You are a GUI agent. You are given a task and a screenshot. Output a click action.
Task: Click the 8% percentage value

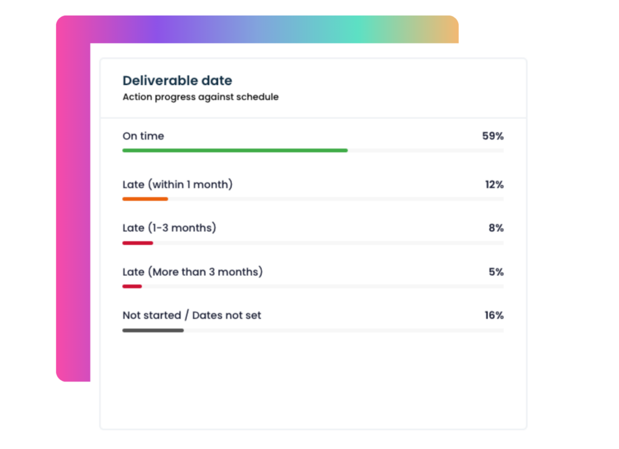tap(496, 228)
